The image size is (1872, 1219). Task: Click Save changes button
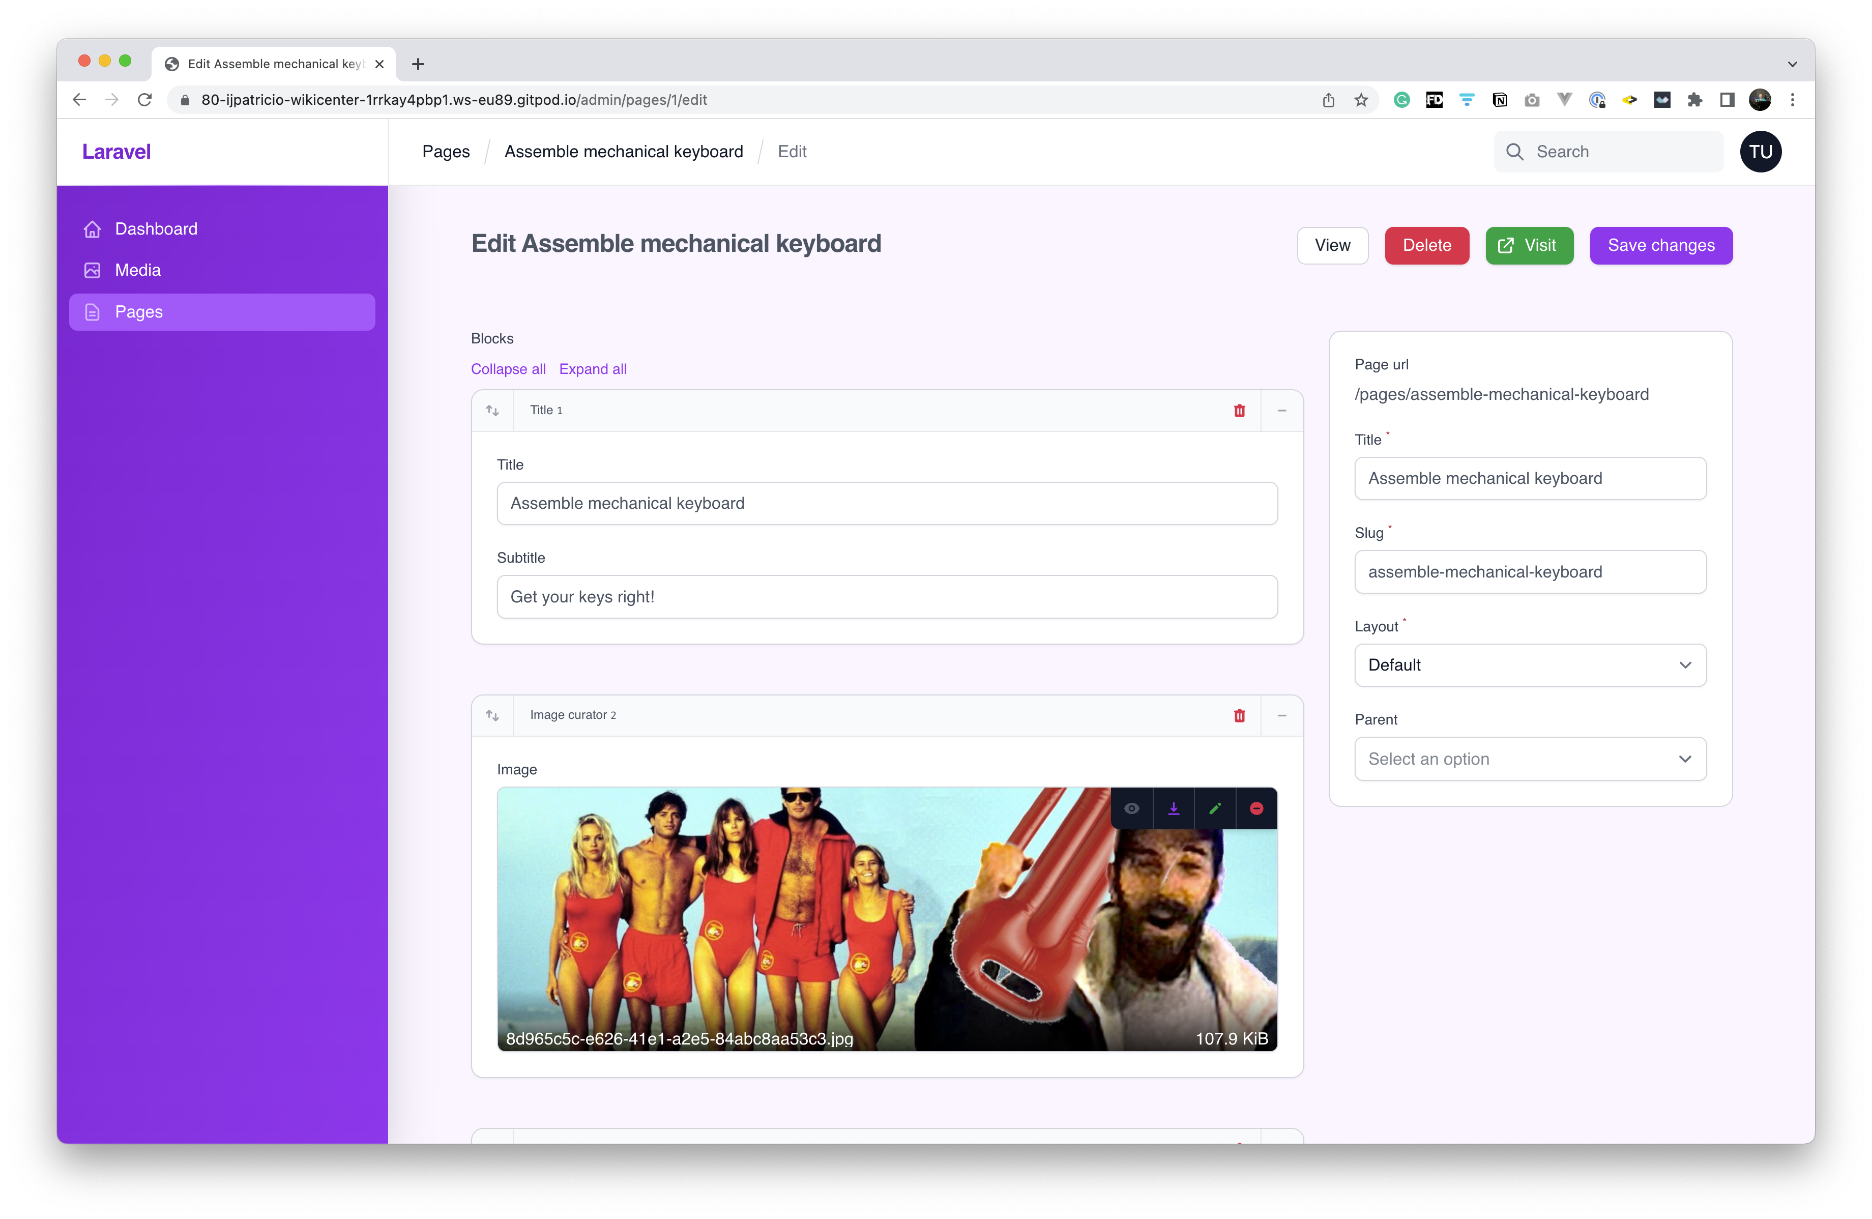[x=1660, y=245]
